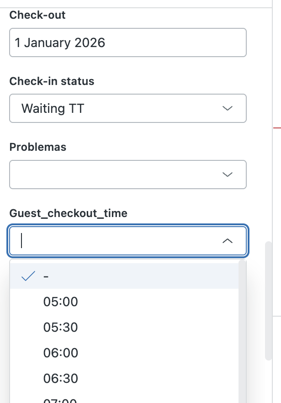Choose 05:00 as checkout time
This screenshot has height=403, width=281.
click(x=61, y=302)
